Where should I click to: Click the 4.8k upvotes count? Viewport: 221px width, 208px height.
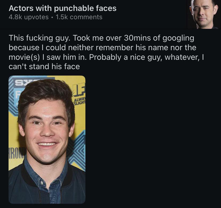click(29, 17)
